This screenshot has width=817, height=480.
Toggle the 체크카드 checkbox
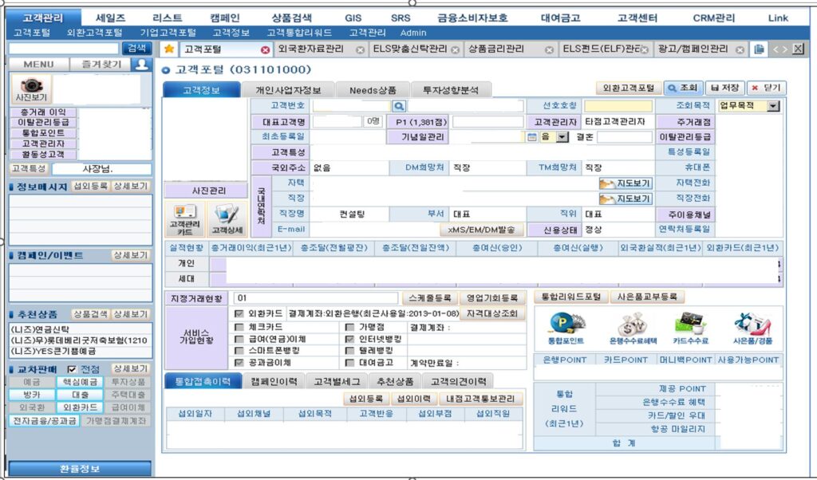(239, 327)
